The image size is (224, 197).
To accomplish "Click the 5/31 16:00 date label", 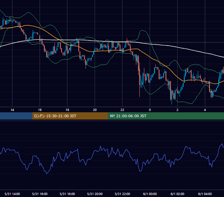I will [40, 194].
